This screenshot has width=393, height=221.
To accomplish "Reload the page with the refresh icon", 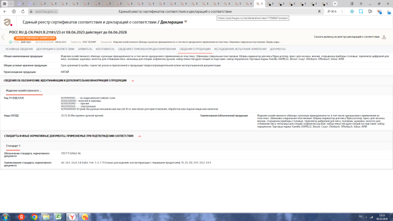I will pos(23,12).
